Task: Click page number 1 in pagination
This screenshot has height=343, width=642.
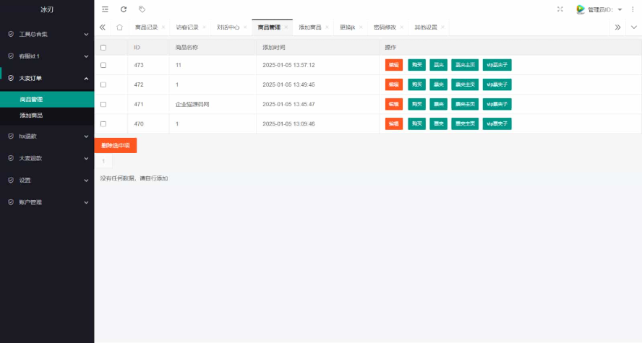Action: tap(103, 161)
